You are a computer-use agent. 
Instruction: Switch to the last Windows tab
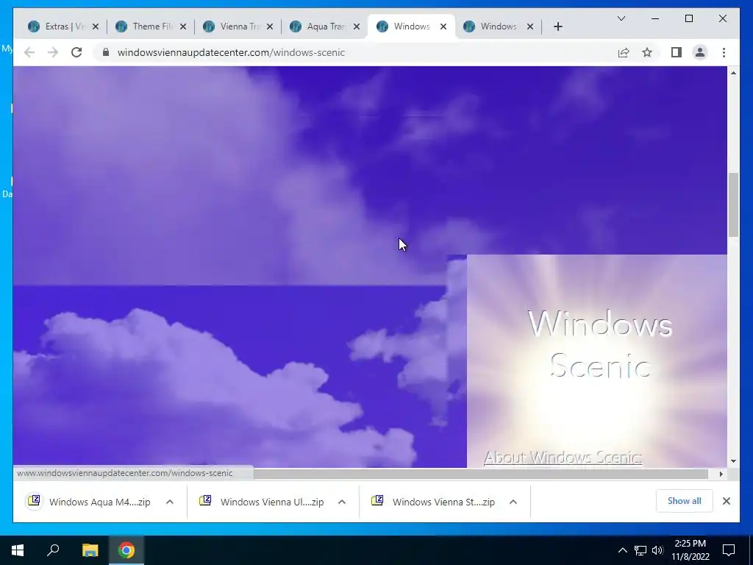point(498,26)
